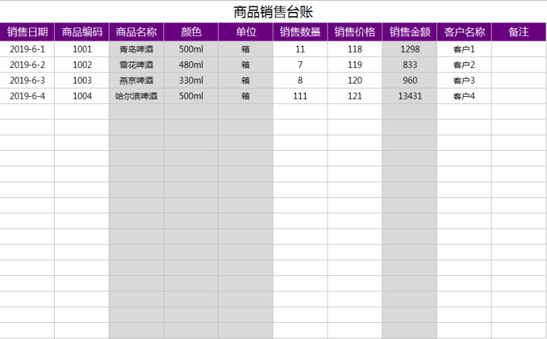
Task: Select the sales quantity cell 7
Action: [300, 65]
